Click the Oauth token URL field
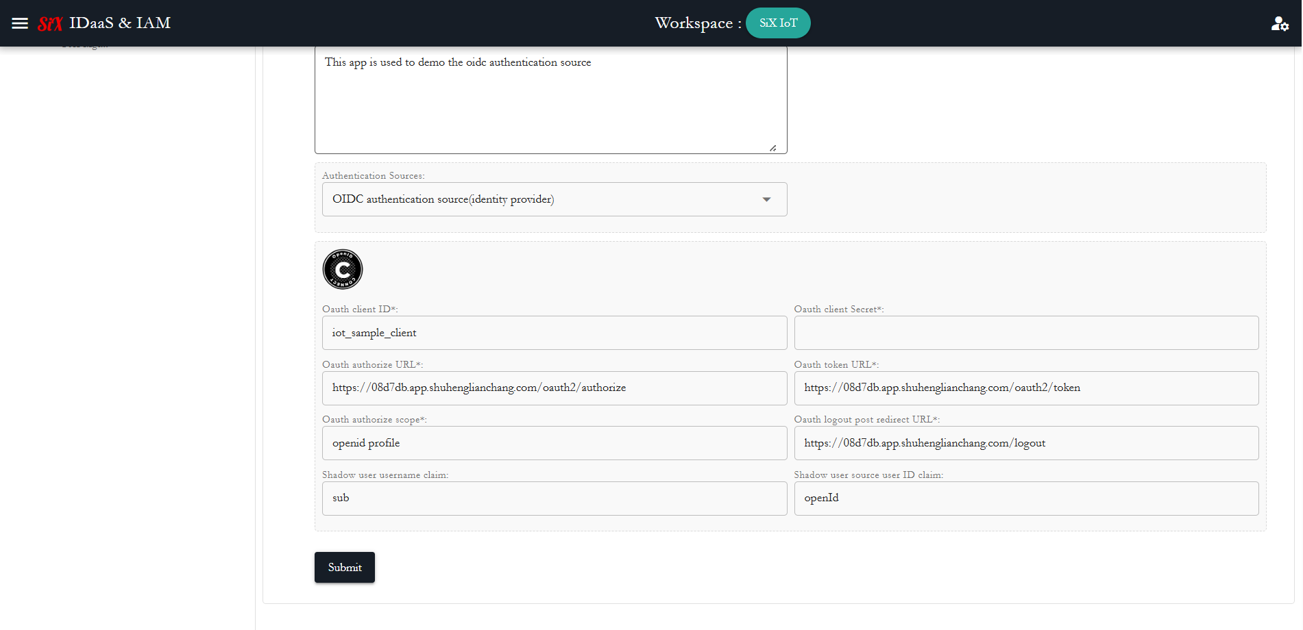The height and width of the screenshot is (630, 1303). point(1026,388)
